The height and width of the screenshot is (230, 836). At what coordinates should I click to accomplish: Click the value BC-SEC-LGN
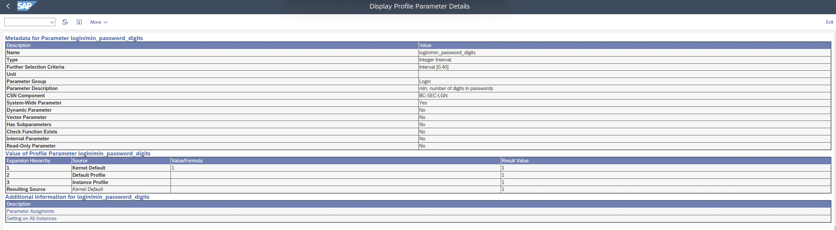(x=433, y=96)
